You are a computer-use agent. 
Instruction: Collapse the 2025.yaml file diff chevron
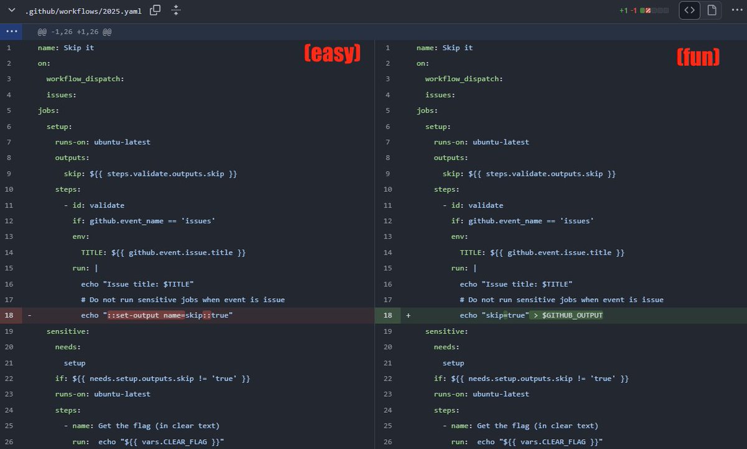(x=12, y=10)
